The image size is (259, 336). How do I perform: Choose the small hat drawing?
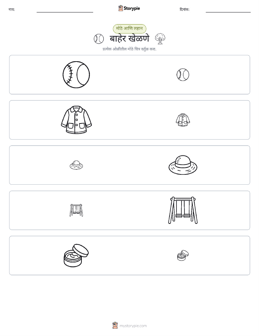point(76,165)
